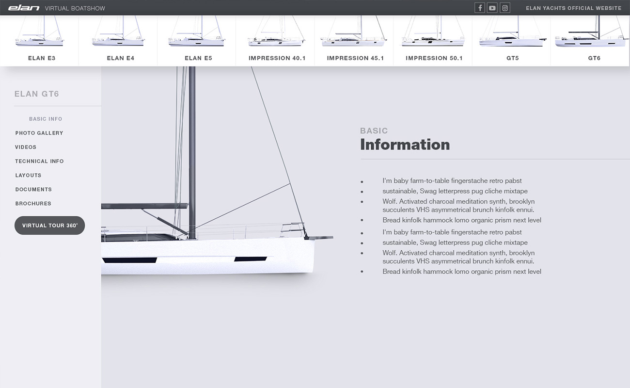Open the Instagram icon in header
This screenshot has width=630, height=388.
(505, 8)
